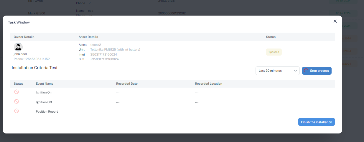Click the Ignition Off event name
This screenshot has width=364, height=142.
[x=44, y=102]
